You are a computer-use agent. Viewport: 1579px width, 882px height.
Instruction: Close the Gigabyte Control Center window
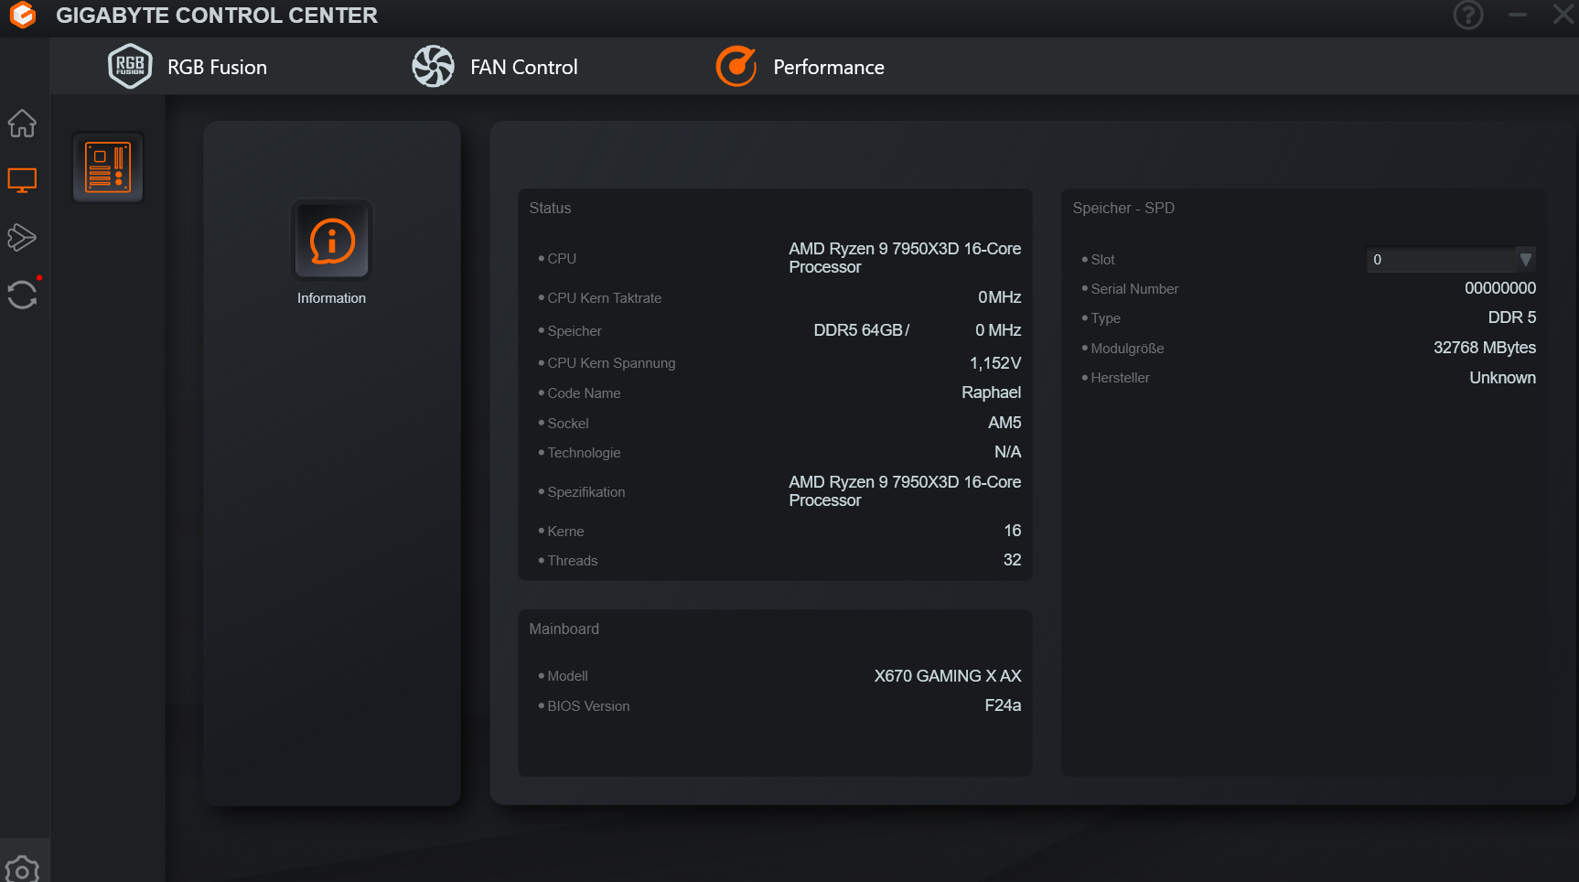coord(1563,14)
